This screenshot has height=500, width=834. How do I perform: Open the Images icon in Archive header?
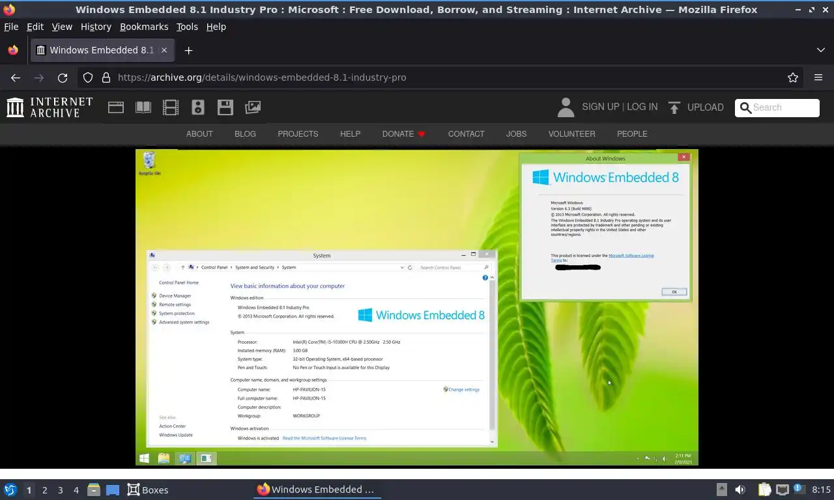tap(253, 107)
